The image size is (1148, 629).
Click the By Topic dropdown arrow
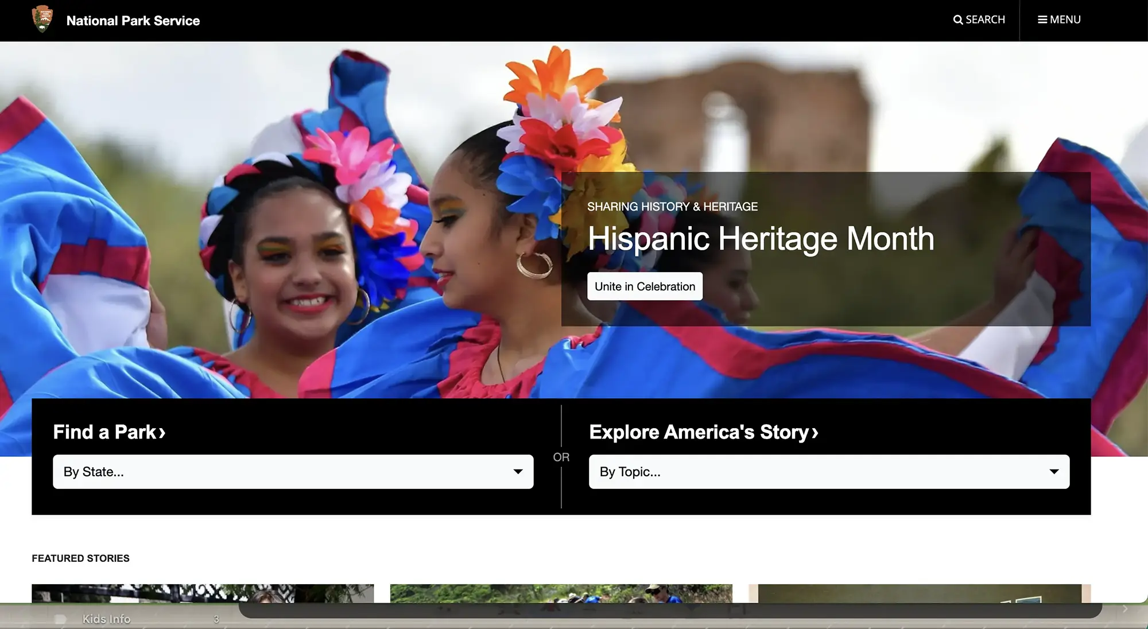[x=1054, y=472]
